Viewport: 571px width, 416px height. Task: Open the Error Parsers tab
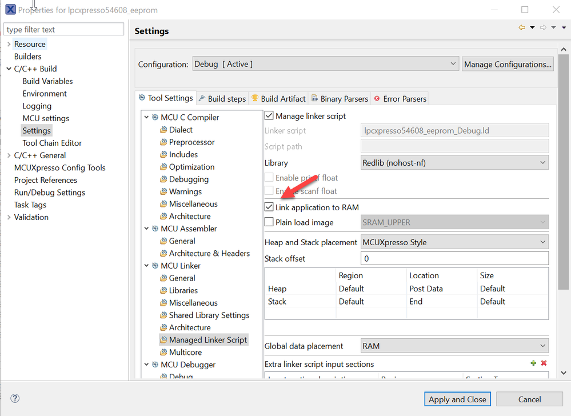(400, 99)
